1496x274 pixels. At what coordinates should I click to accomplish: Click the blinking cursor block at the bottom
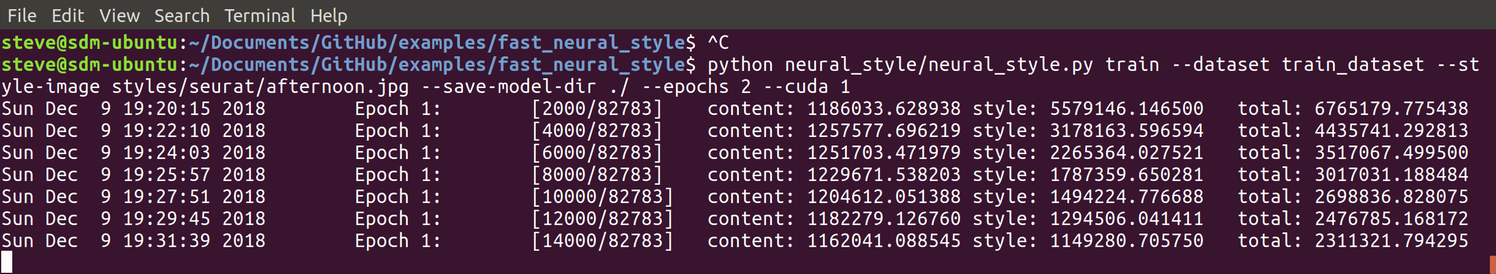coord(7,262)
